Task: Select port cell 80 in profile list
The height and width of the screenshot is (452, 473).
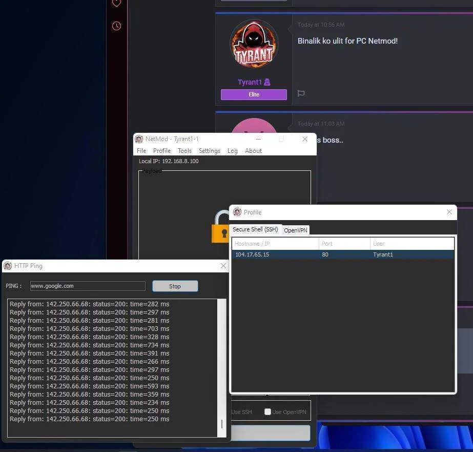Action: point(325,254)
